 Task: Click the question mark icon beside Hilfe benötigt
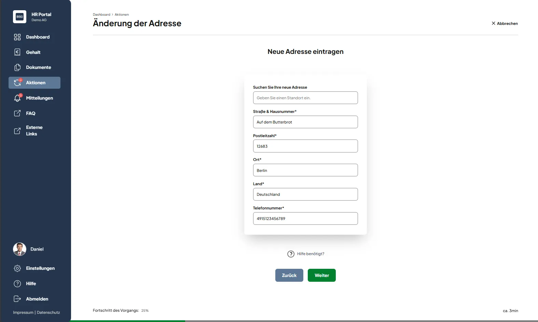(291, 254)
